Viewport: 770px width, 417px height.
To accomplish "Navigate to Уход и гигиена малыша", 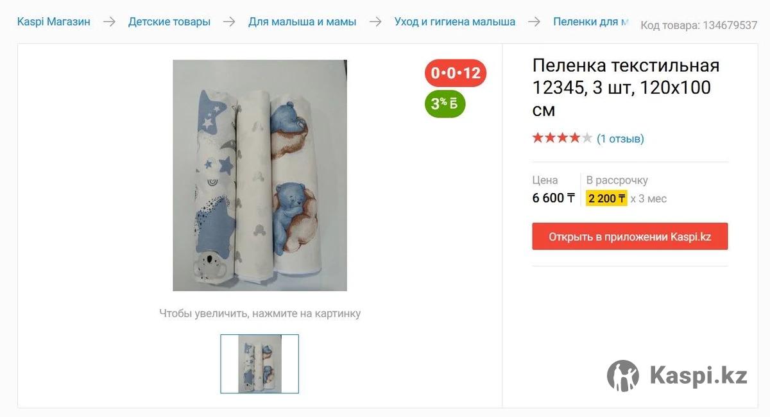I will (455, 22).
